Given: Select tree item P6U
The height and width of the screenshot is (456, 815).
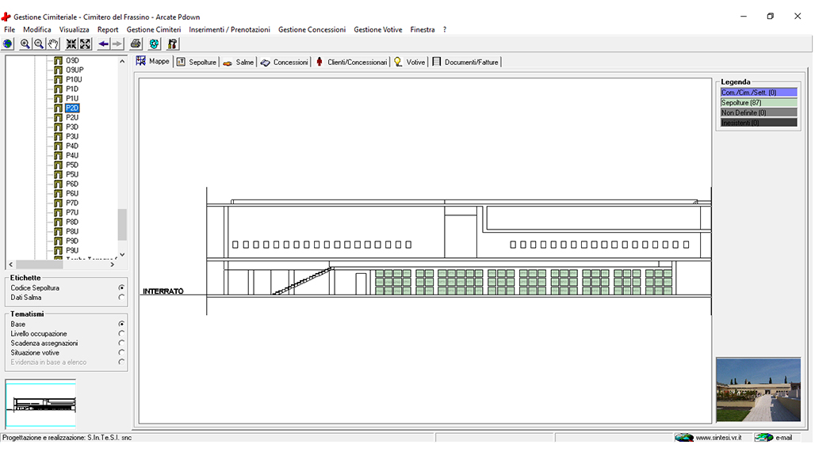Looking at the screenshot, I should tap(72, 193).
